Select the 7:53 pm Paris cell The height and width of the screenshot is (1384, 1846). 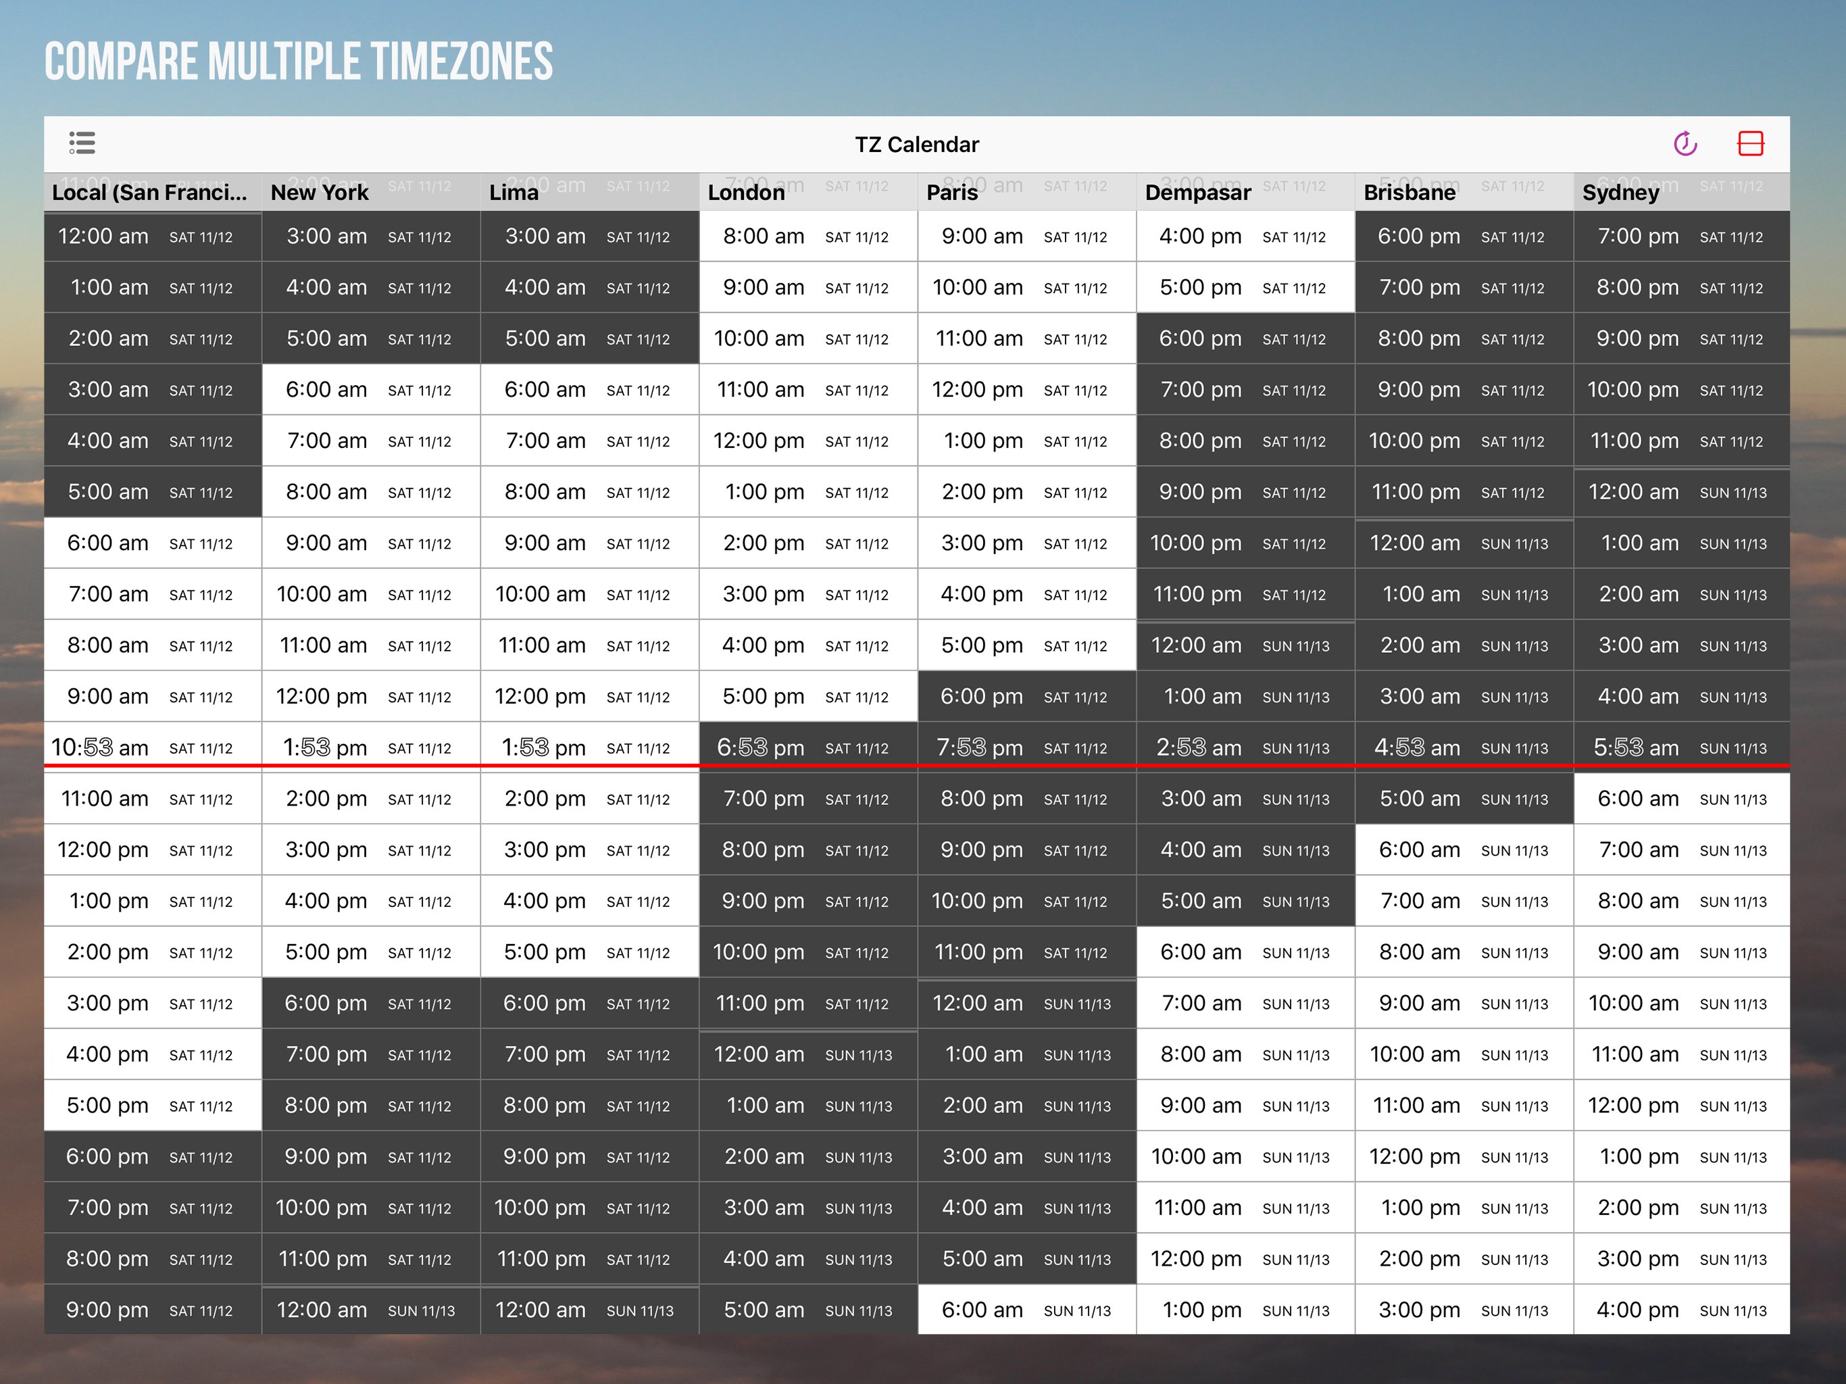pos(1027,747)
